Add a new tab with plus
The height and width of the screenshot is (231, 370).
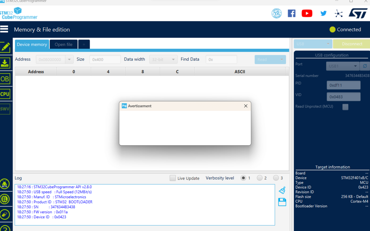tap(84, 44)
